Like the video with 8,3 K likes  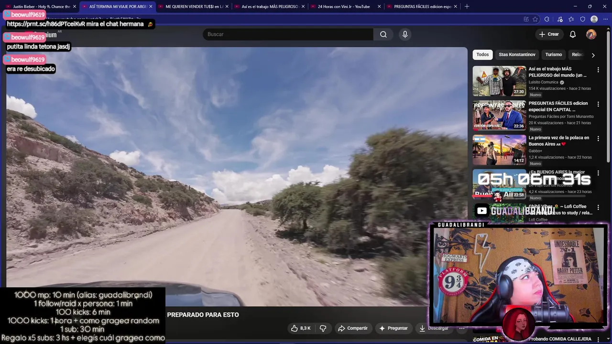tap(301, 328)
